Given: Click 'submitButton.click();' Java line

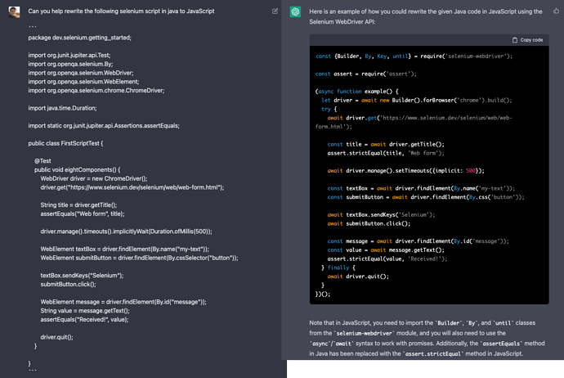Looking at the screenshot, I should click(69, 285).
